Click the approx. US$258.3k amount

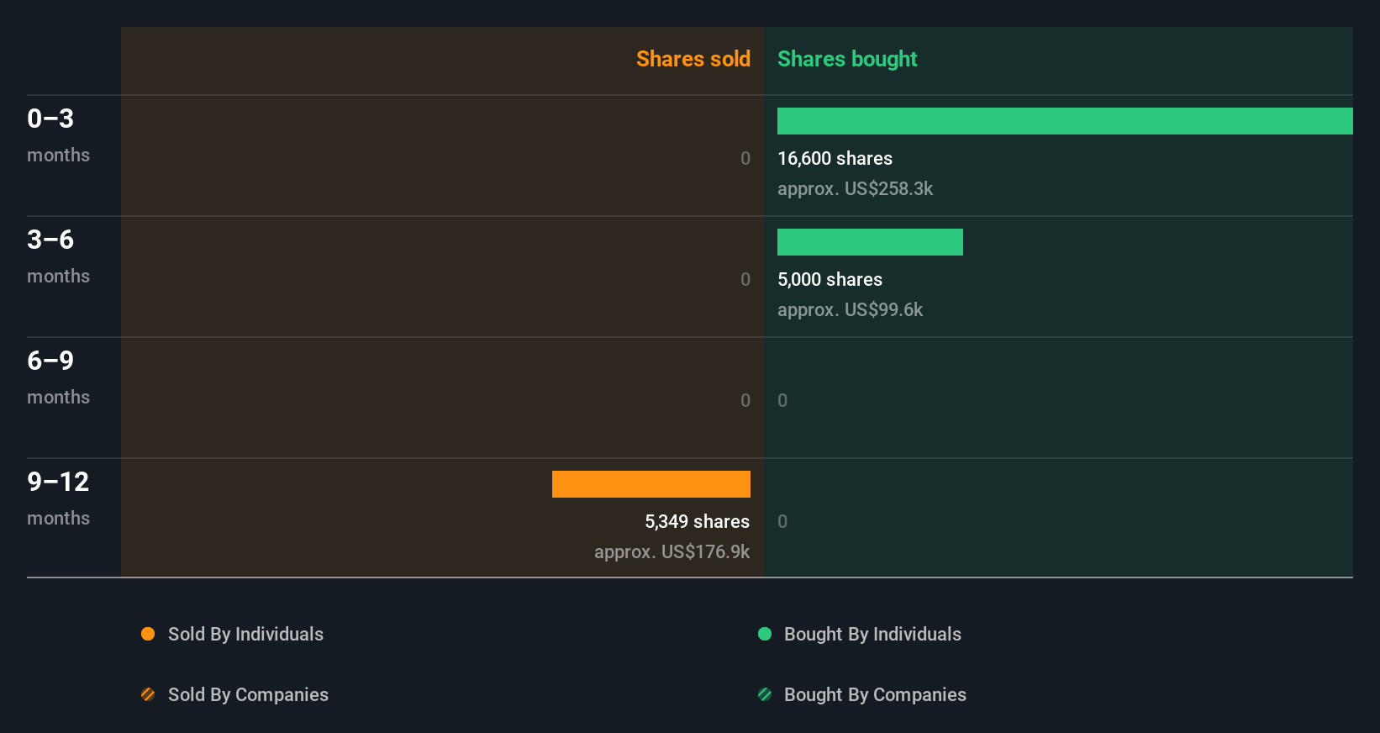(855, 189)
